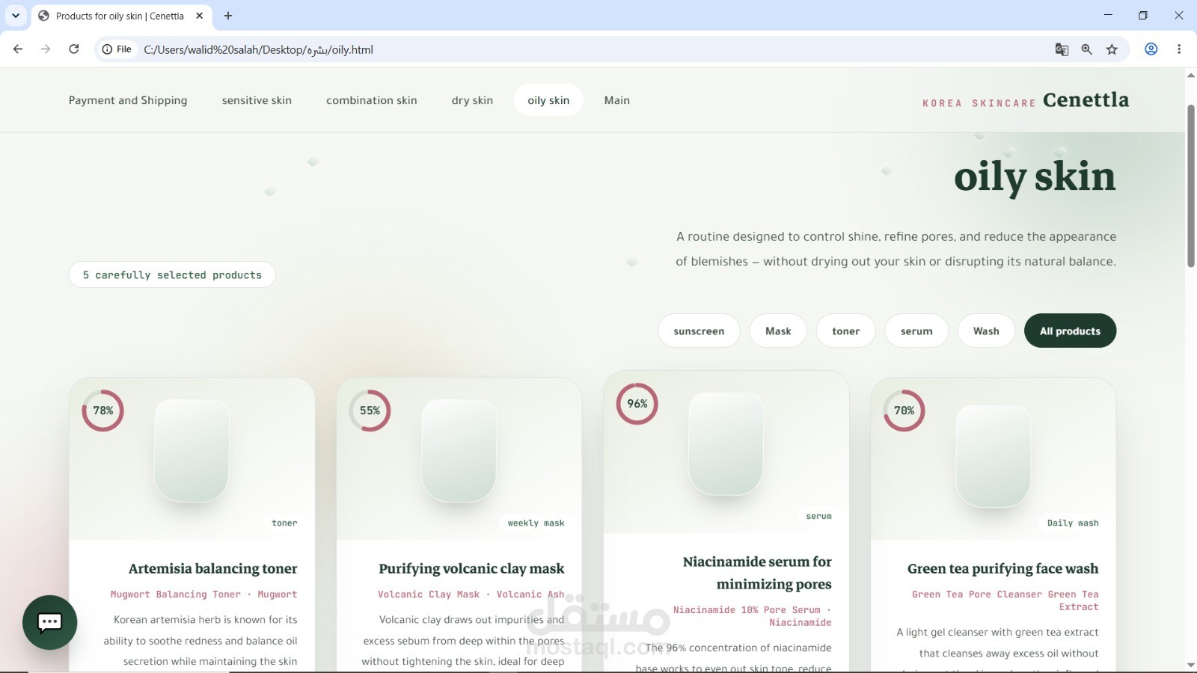The image size is (1197, 673).
Task: Go to Payment and Shipping page
Action: (128, 100)
